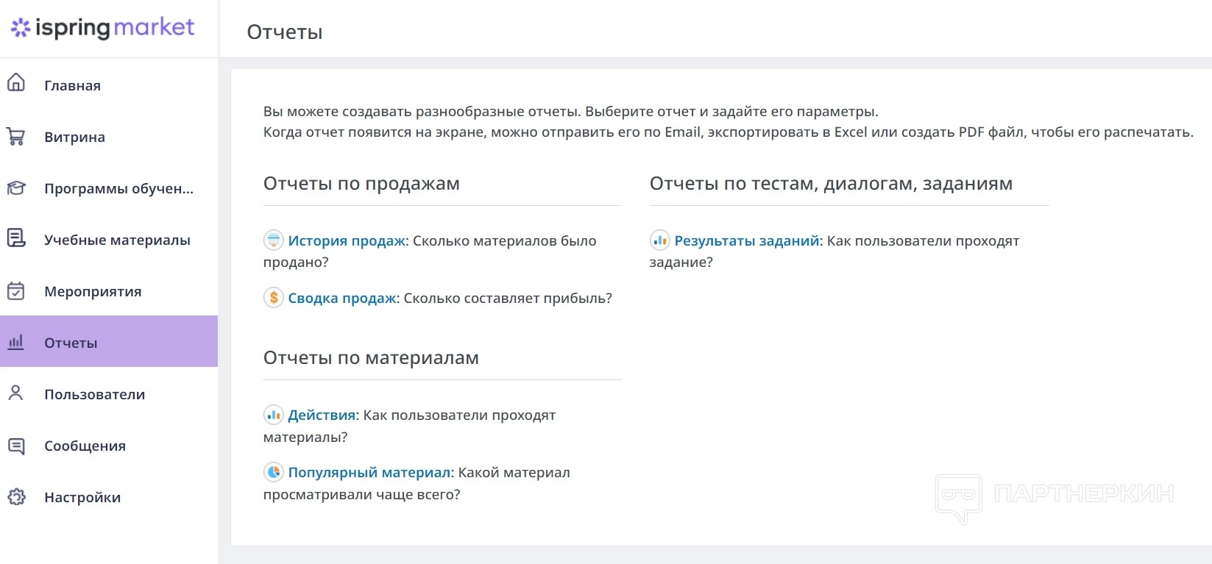The image size is (1212, 564).
Task: Open the История продаж report link
Action: point(347,240)
